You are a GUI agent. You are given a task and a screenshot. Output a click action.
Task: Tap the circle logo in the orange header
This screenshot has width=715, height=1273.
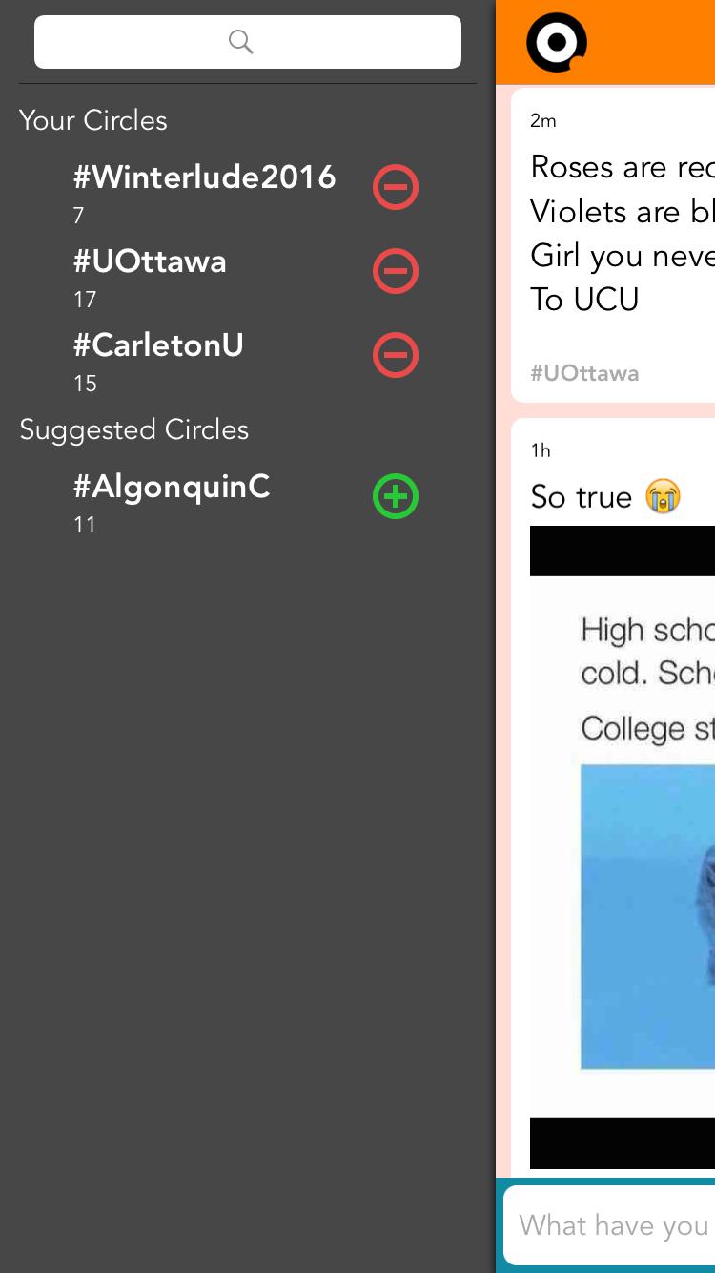557,42
